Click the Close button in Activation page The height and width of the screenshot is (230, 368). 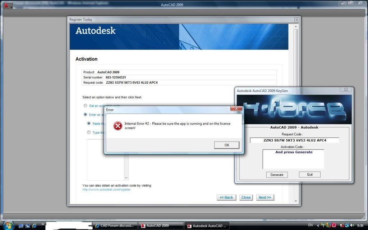246,197
